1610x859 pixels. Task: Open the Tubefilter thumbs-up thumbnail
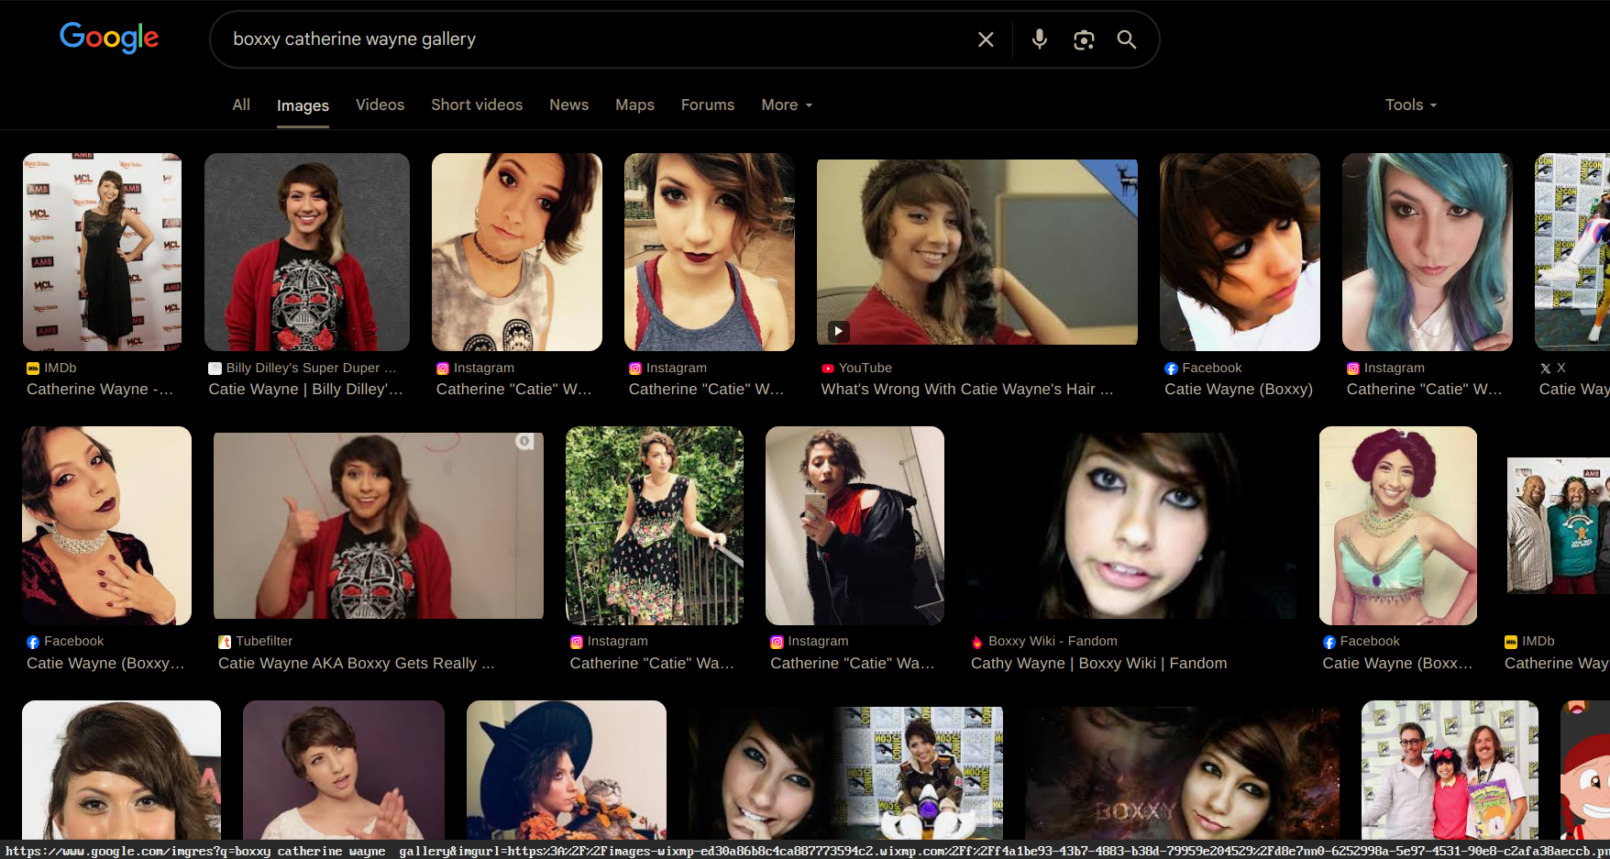click(379, 526)
